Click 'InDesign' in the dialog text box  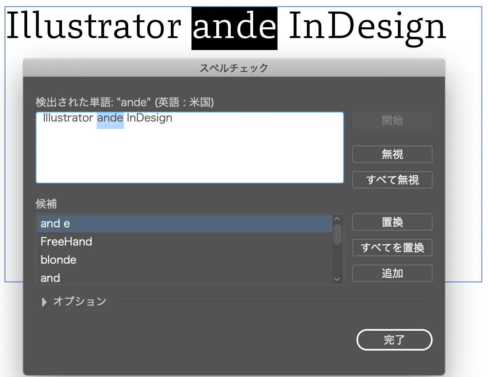tap(149, 118)
